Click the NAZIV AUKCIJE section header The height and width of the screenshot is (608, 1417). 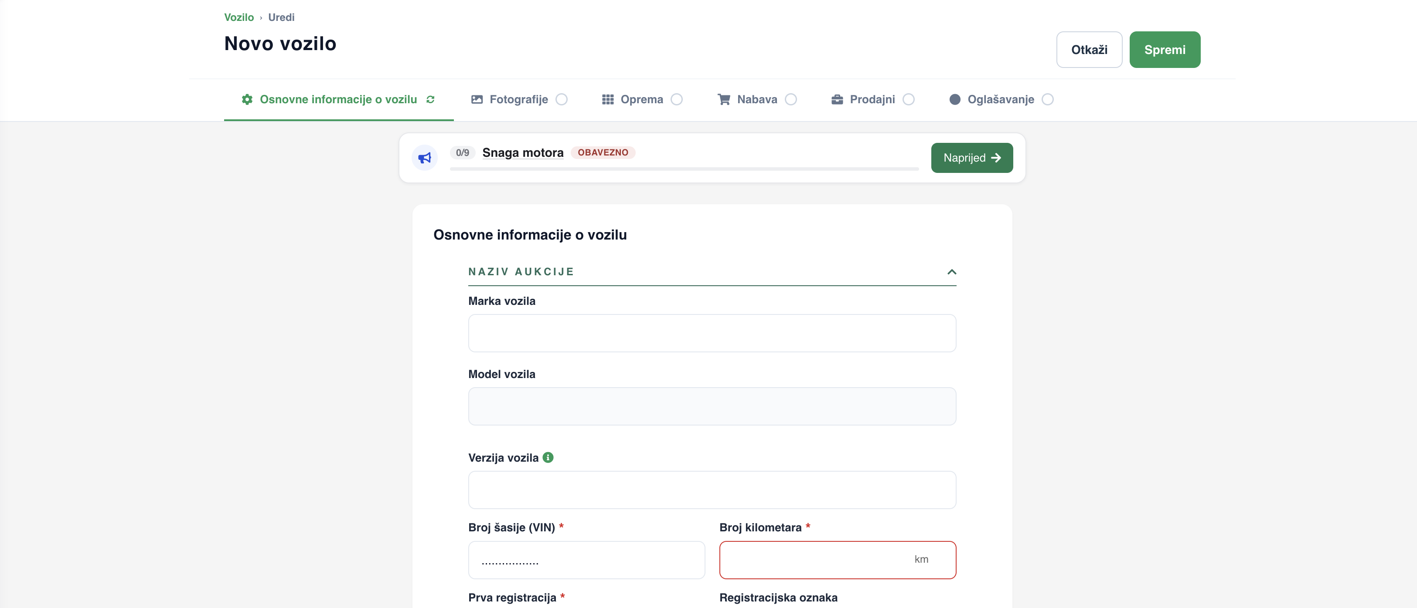click(x=712, y=272)
